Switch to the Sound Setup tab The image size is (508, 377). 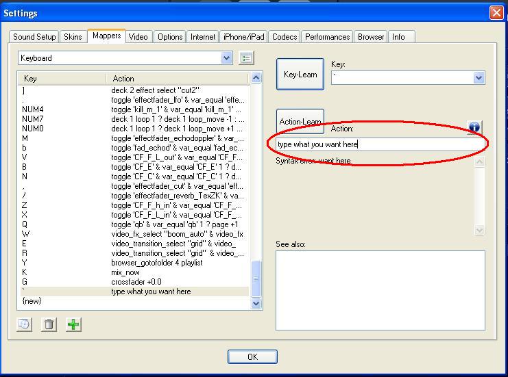coord(34,37)
